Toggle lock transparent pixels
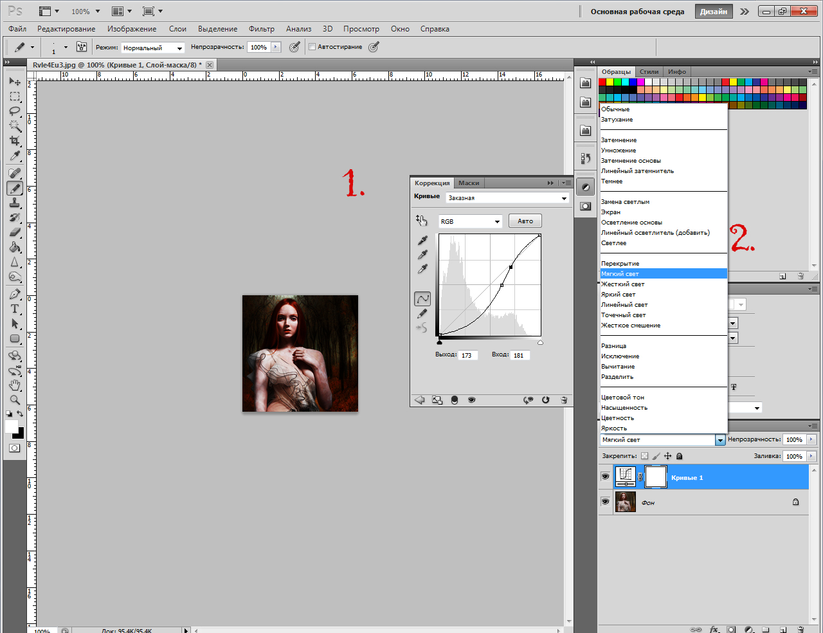823x633 pixels. click(644, 456)
